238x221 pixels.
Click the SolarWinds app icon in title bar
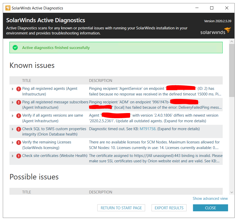coord(8,8)
